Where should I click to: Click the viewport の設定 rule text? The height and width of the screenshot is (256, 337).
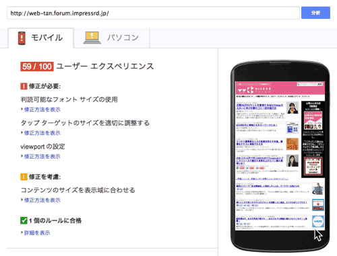click(42, 146)
